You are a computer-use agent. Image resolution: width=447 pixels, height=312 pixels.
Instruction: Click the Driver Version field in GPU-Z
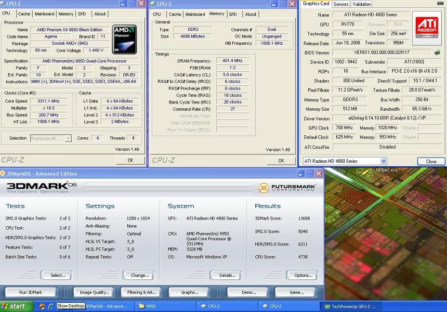387,118
